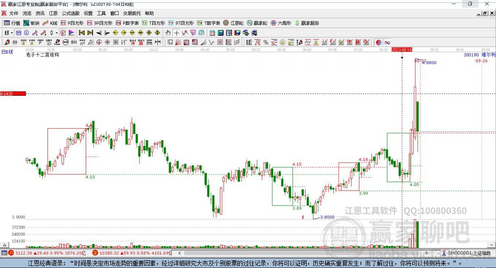The image size is (496, 268).
Task: Jump to last bar icon
Action: pos(90,33)
